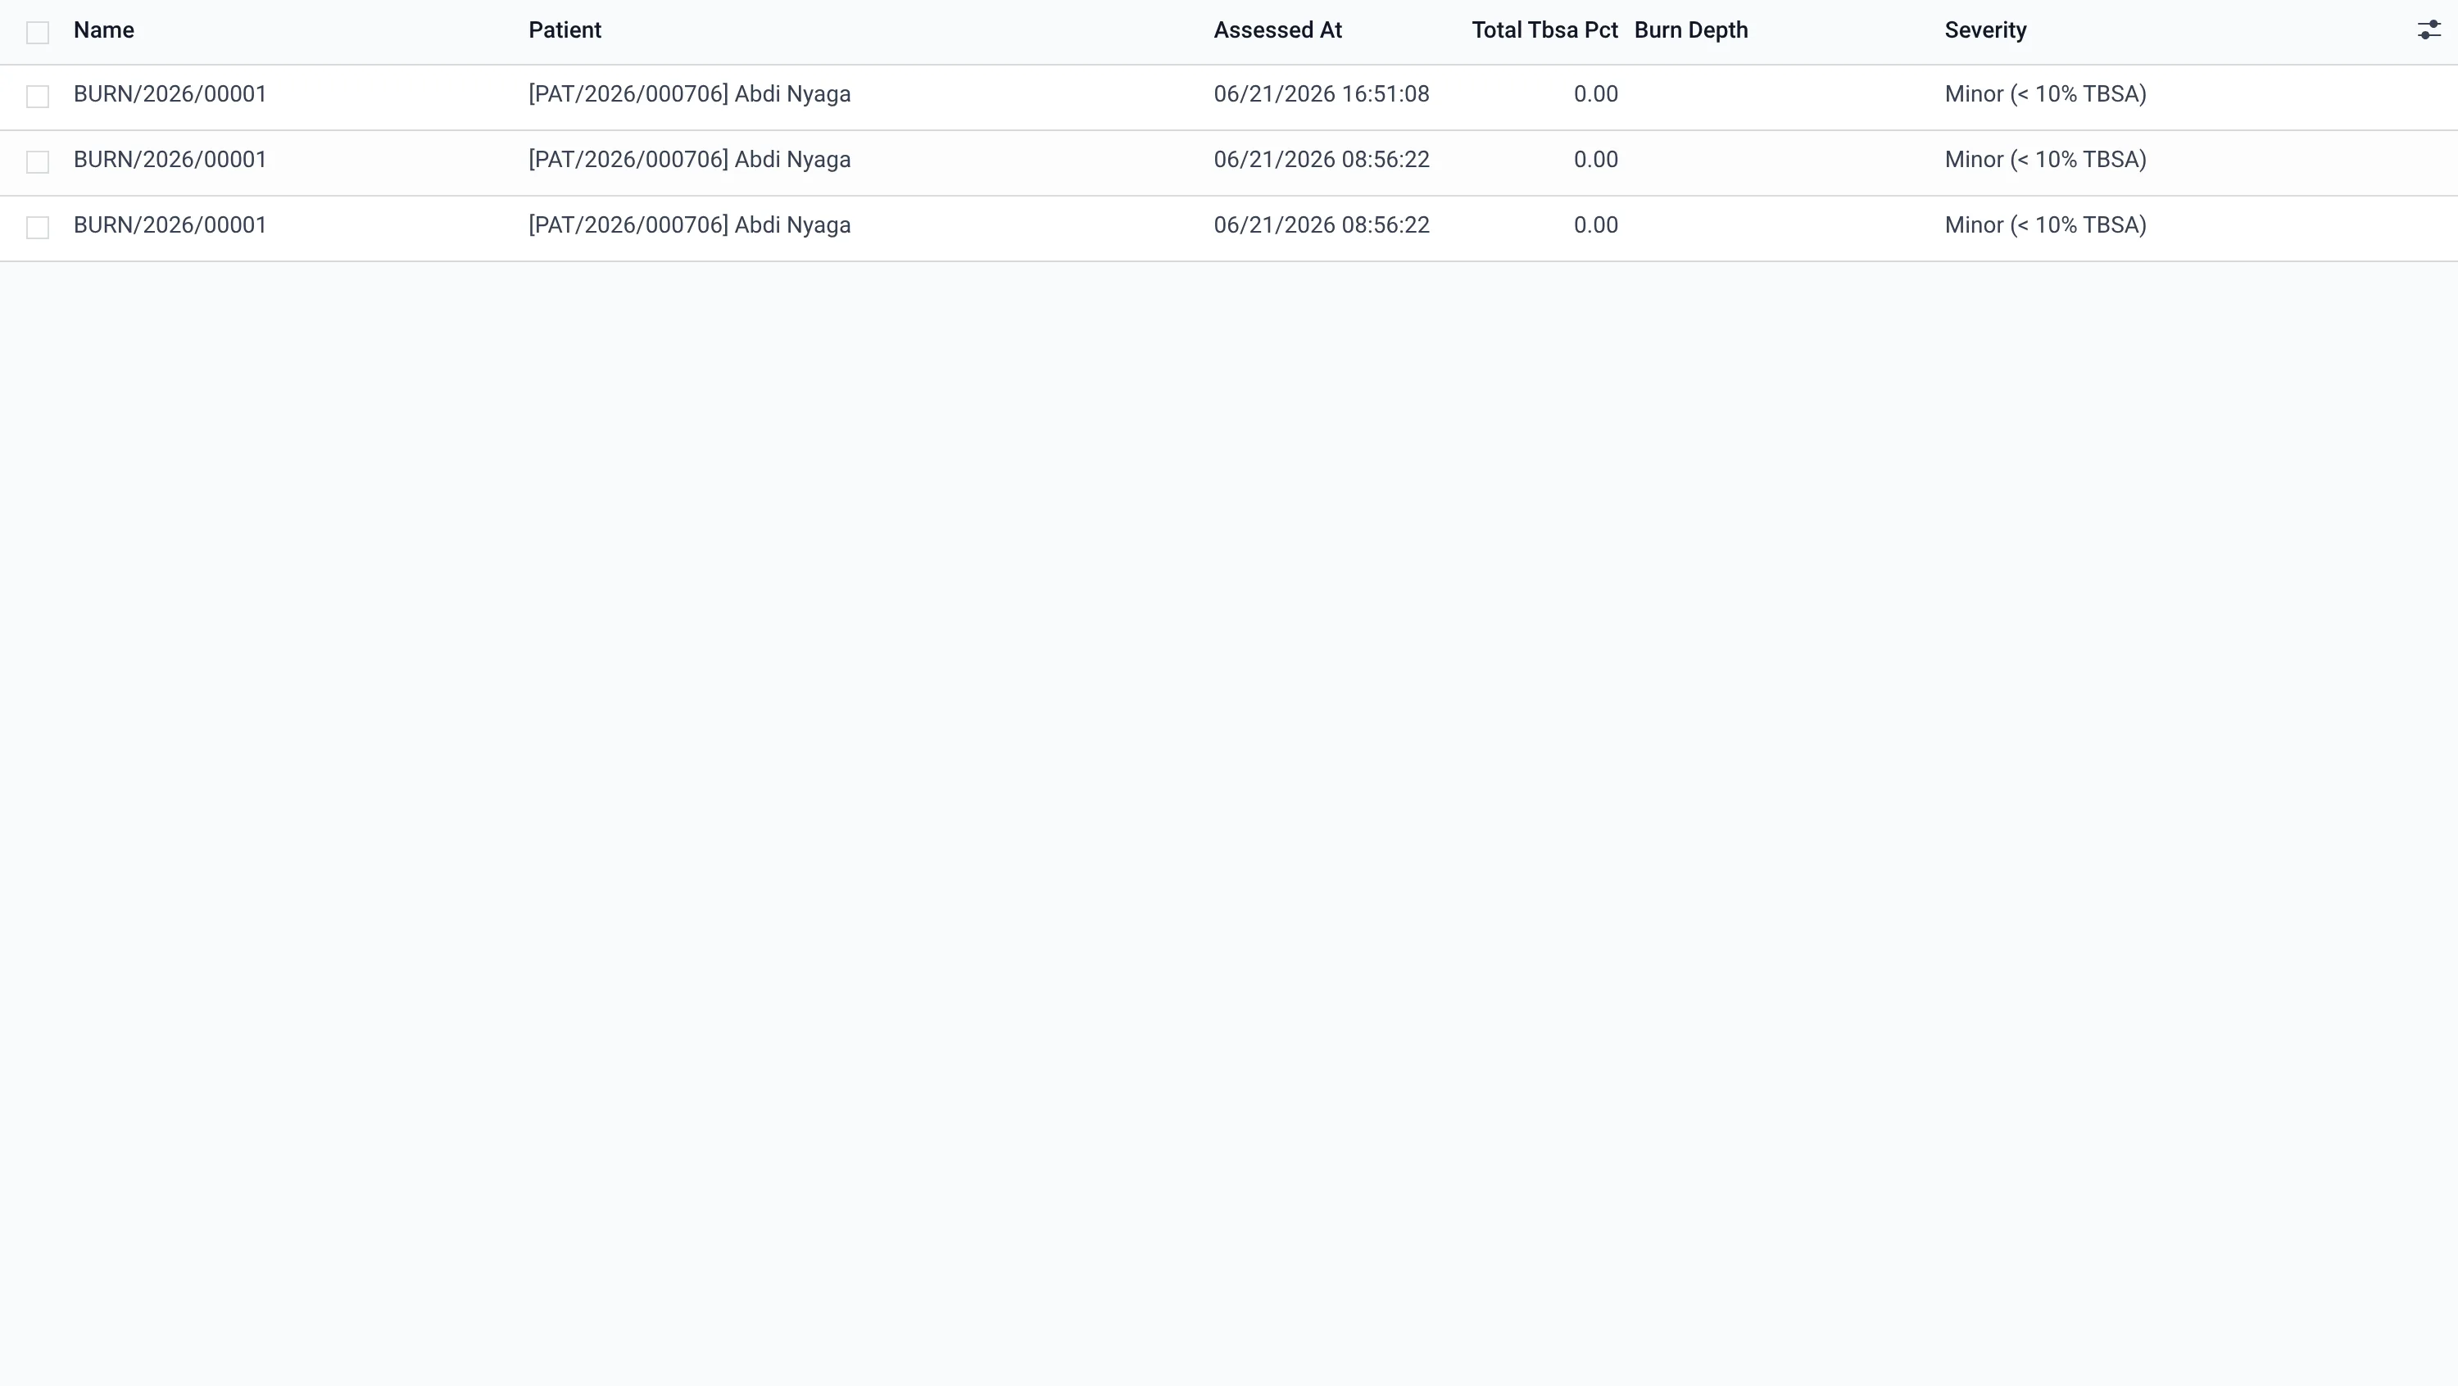The height and width of the screenshot is (1386, 2458).
Task: Click the 08:56:22 timestamp in the bottom row
Action: pyautogui.click(x=1322, y=225)
